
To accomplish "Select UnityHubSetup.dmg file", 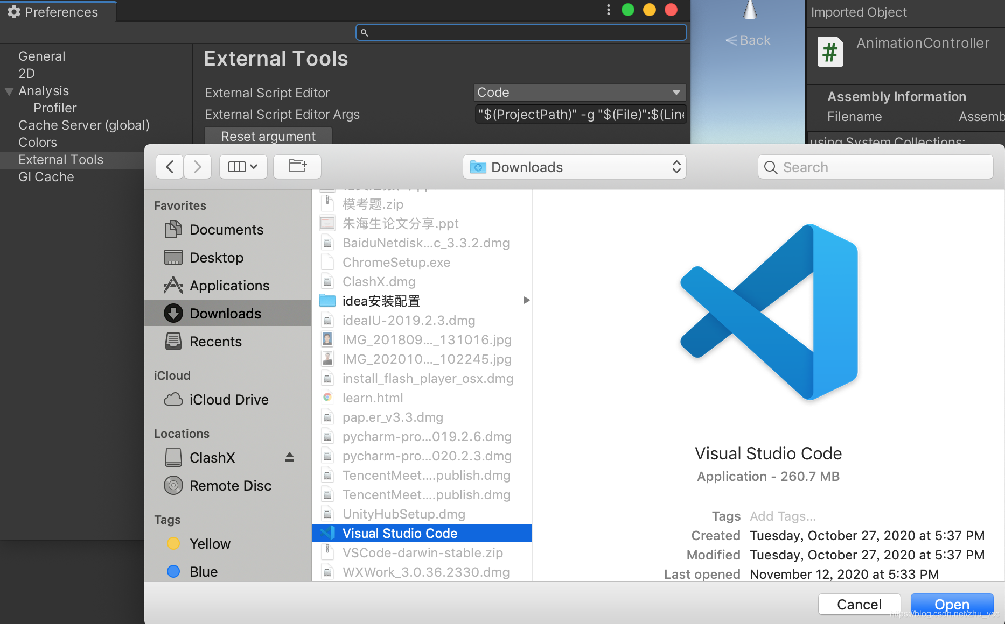I will coord(422,514).
